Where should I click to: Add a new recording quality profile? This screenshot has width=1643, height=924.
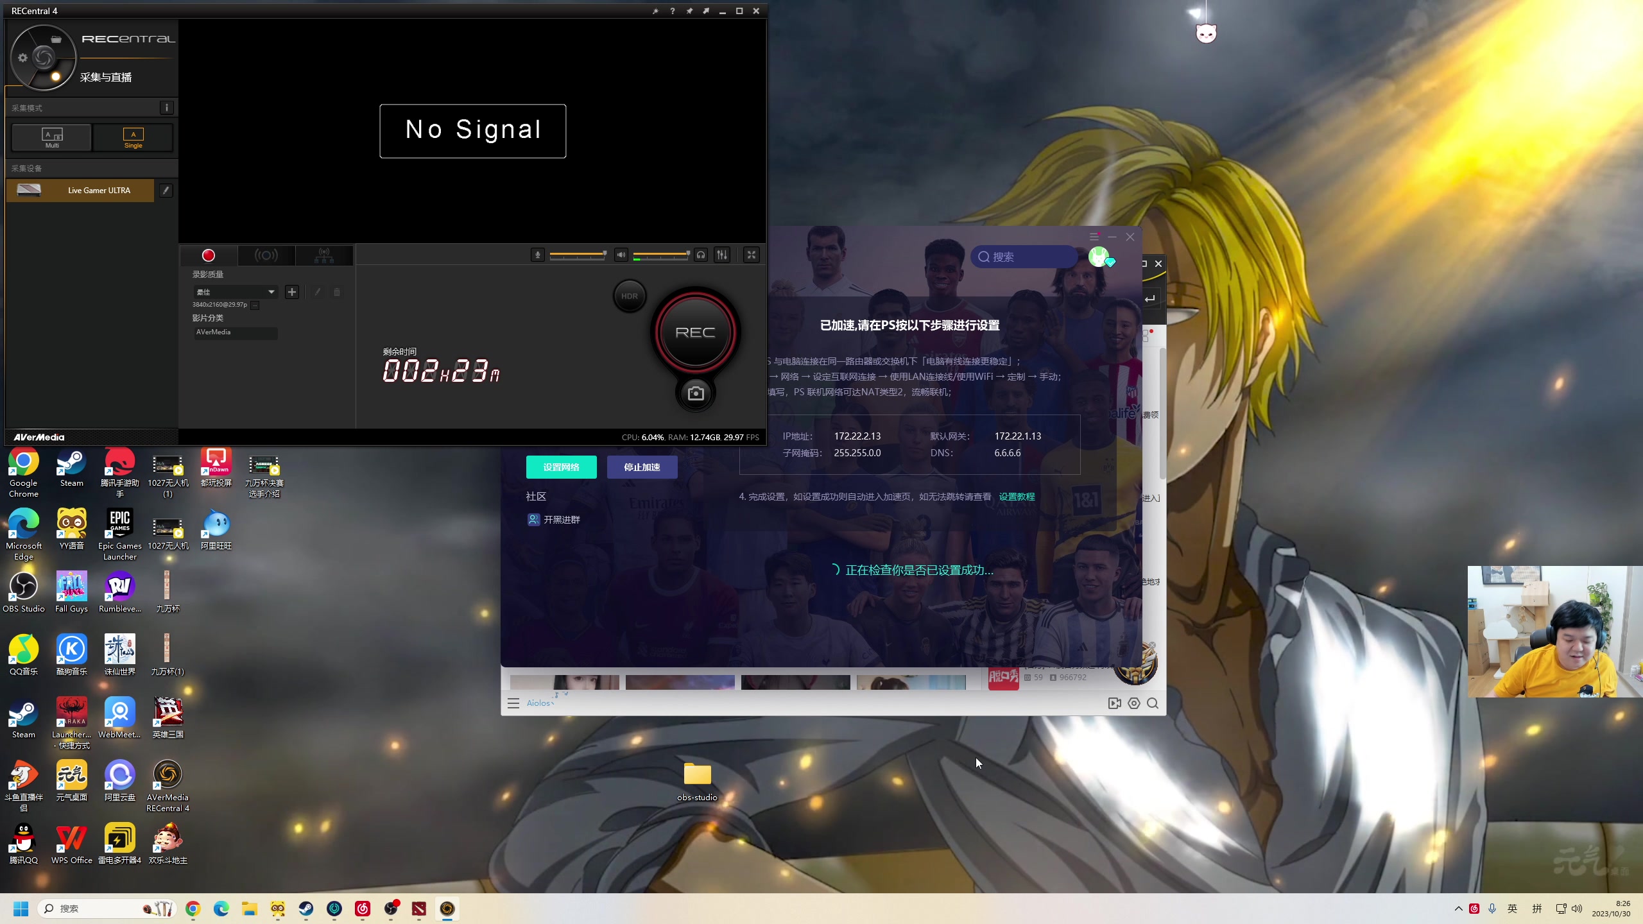coord(292,292)
